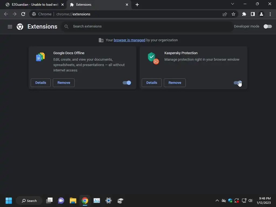This screenshot has height=207, width=276.
Task: Open Windows Start menu
Action: pos(9,201)
